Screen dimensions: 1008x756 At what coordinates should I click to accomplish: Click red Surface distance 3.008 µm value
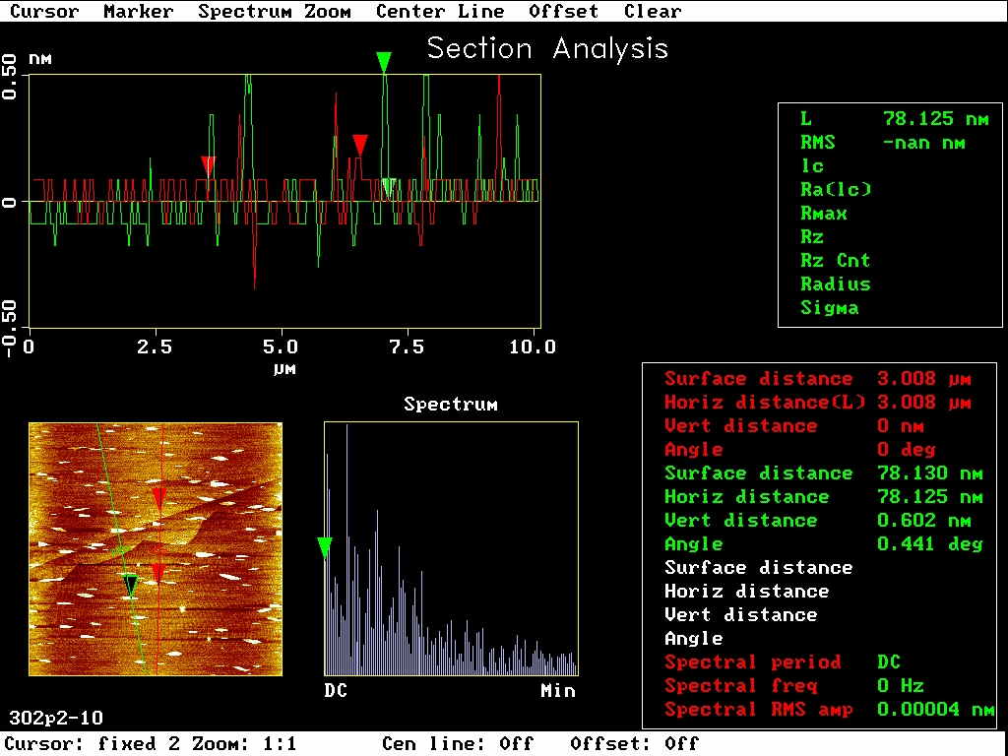pos(923,379)
